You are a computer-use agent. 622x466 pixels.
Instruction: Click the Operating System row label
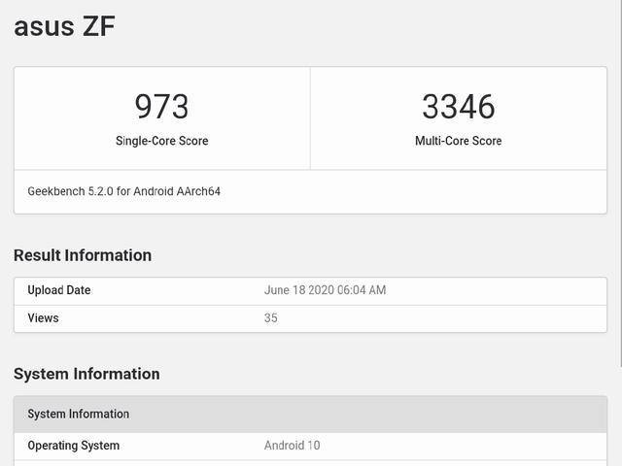click(x=74, y=446)
